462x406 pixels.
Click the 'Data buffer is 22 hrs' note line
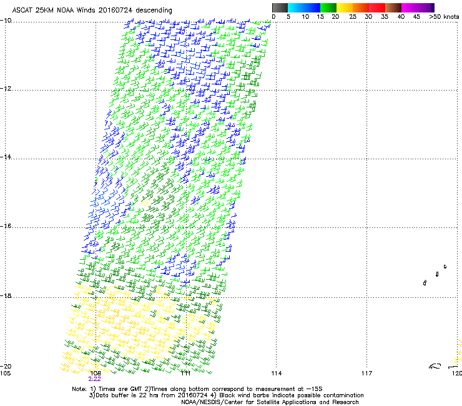click(226, 395)
